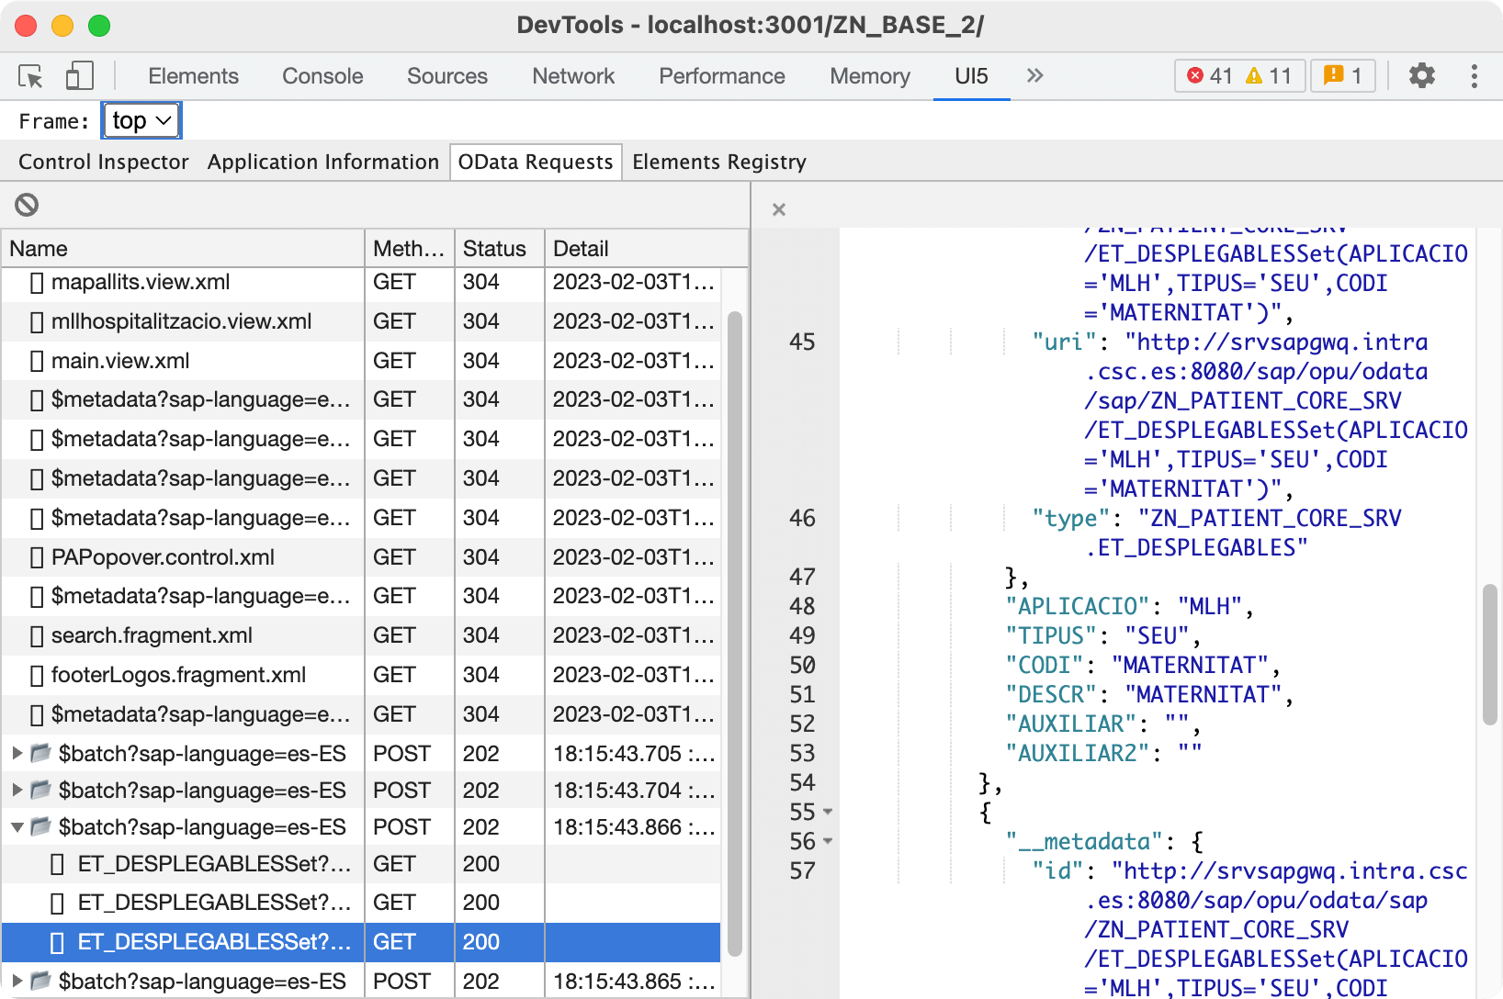Image resolution: width=1503 pixels, height=999 pixels.
Task: Click the request list vertical scrollbar
Action: click(734, 634)
